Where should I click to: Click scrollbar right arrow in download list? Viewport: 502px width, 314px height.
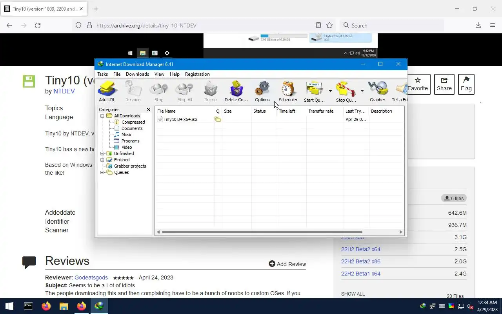click(400, 232)
